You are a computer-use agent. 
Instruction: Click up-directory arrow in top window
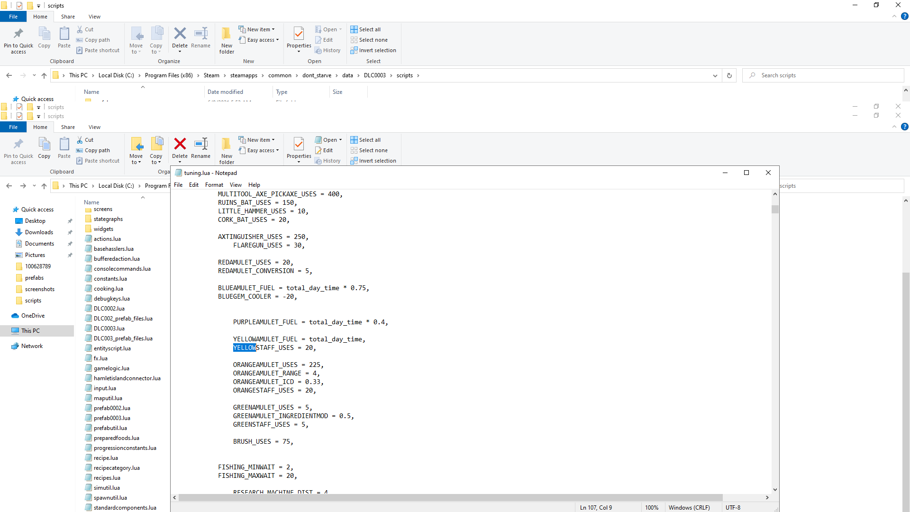tap(44, 75)
